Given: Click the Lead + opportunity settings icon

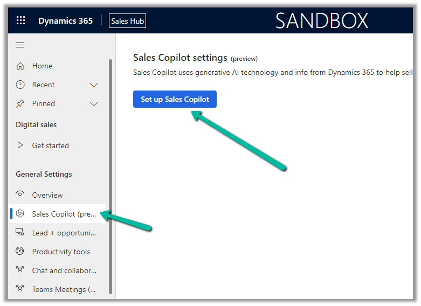Looking at the screenshot, I should tap(20, 233).
